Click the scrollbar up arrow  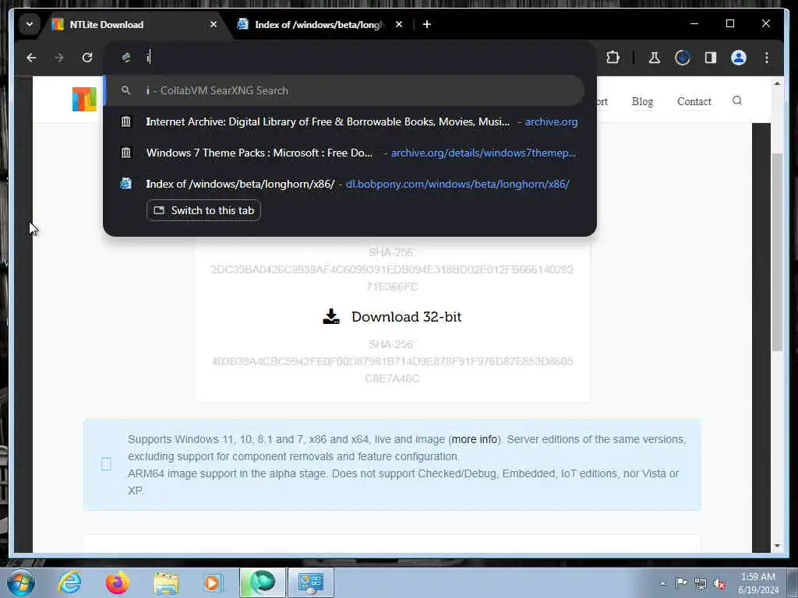pos(777,83)
